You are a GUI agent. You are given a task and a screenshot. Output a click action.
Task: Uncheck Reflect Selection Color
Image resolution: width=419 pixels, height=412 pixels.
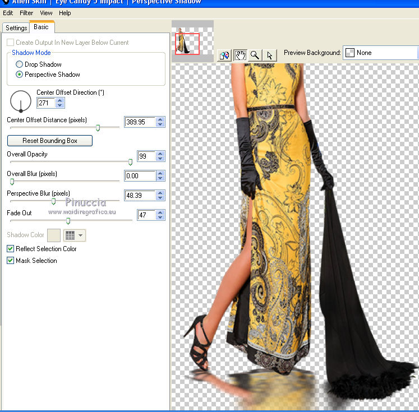click(x=10, y=249)
